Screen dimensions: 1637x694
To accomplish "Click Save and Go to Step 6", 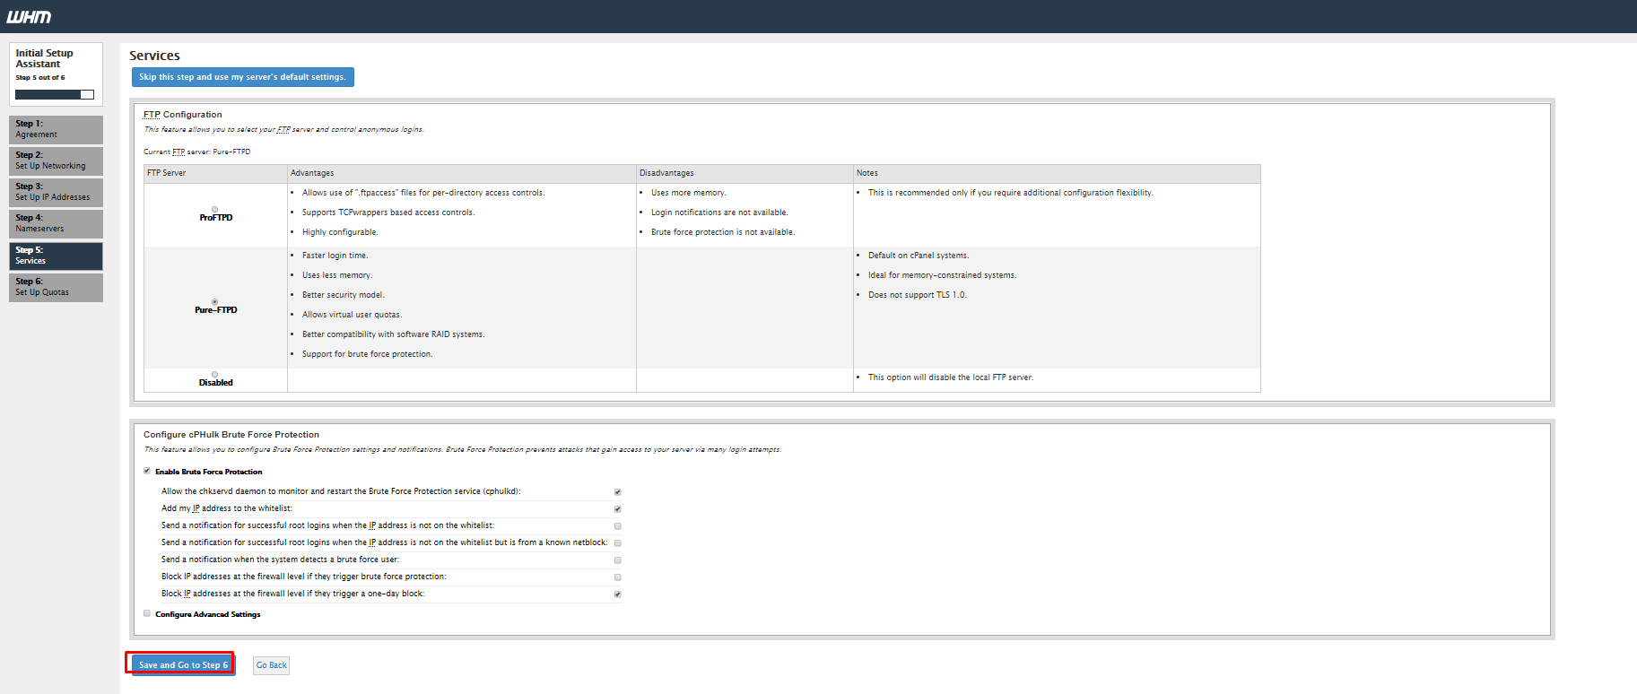I will click(x=183, y=664).
